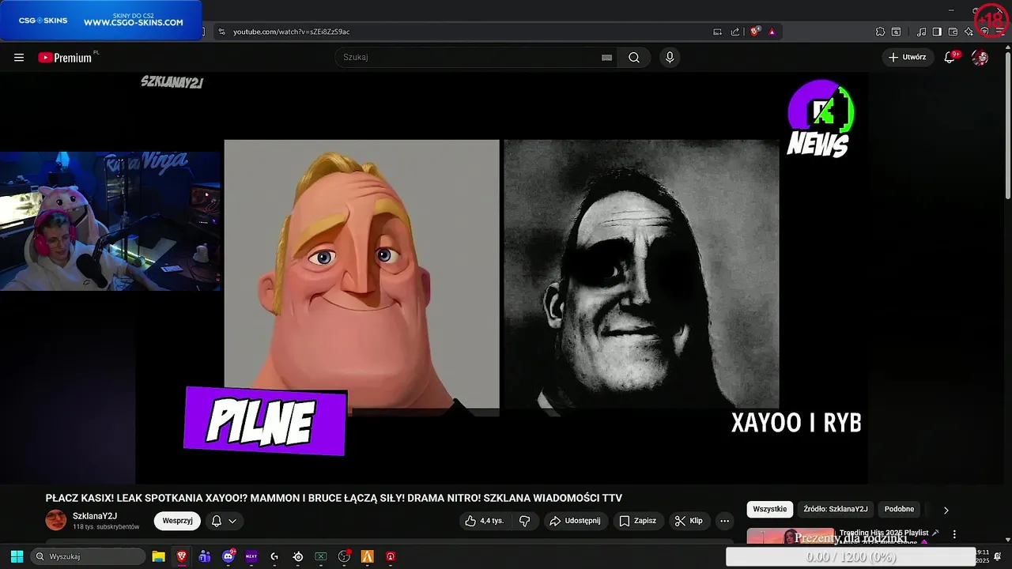Viewport: 1012px width, 569px height.
Task: Toggle the browser sidebar panel
Action: point(937,32)
